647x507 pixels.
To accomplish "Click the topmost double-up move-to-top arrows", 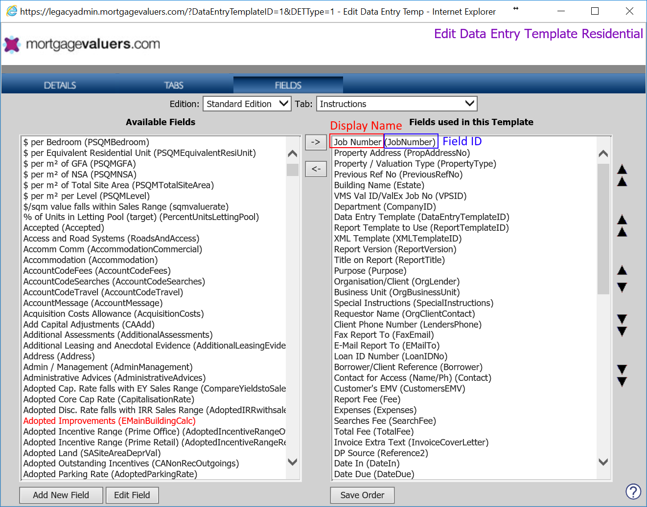I will 622,176.
